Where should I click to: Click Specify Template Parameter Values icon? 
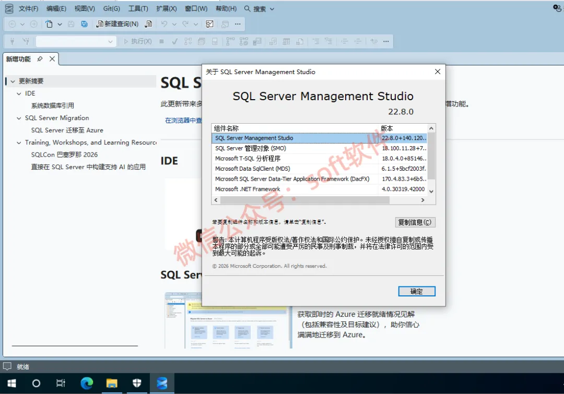pyautogui.click(x=374, y=41)
